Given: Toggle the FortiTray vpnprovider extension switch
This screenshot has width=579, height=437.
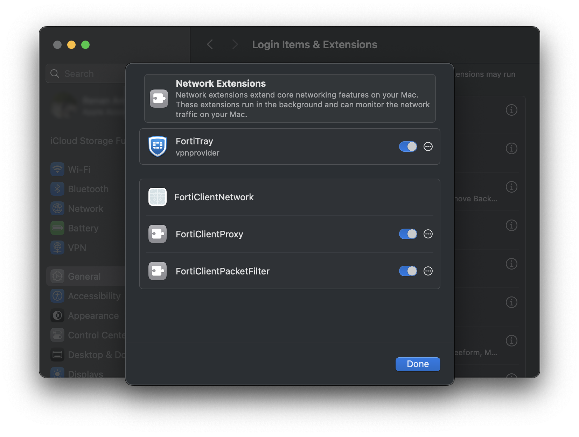Looking at the screenshot, I should point(408,146).
